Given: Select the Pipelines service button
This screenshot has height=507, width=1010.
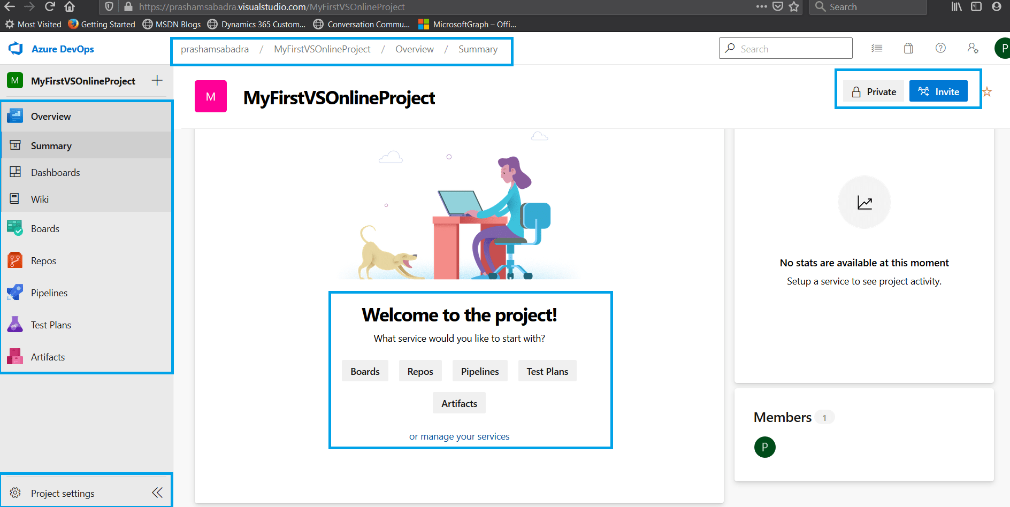Looking at the screenshot, I should 480,371.
